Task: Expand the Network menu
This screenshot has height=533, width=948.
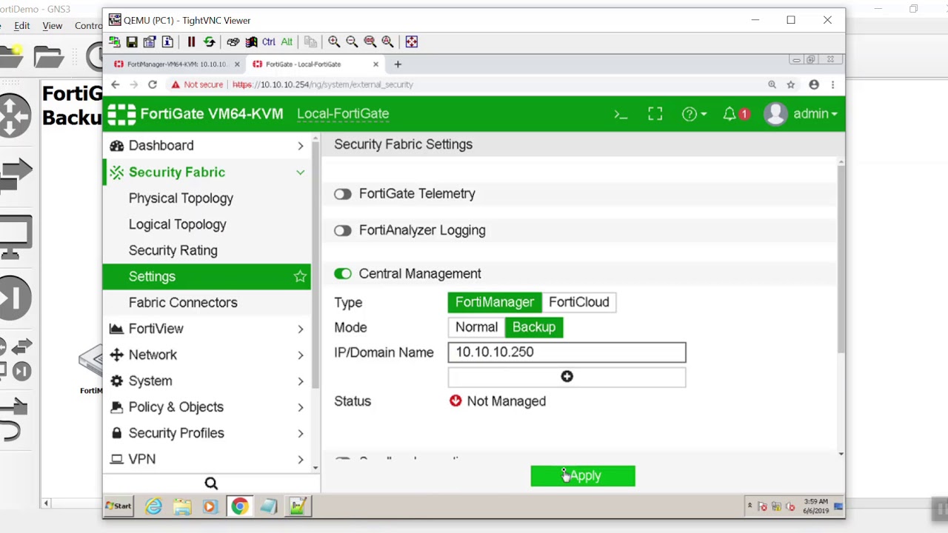Action: click(207, 355)
